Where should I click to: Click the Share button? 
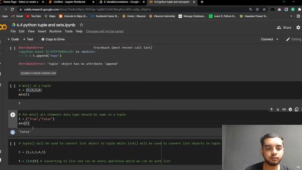pos(284,27)
